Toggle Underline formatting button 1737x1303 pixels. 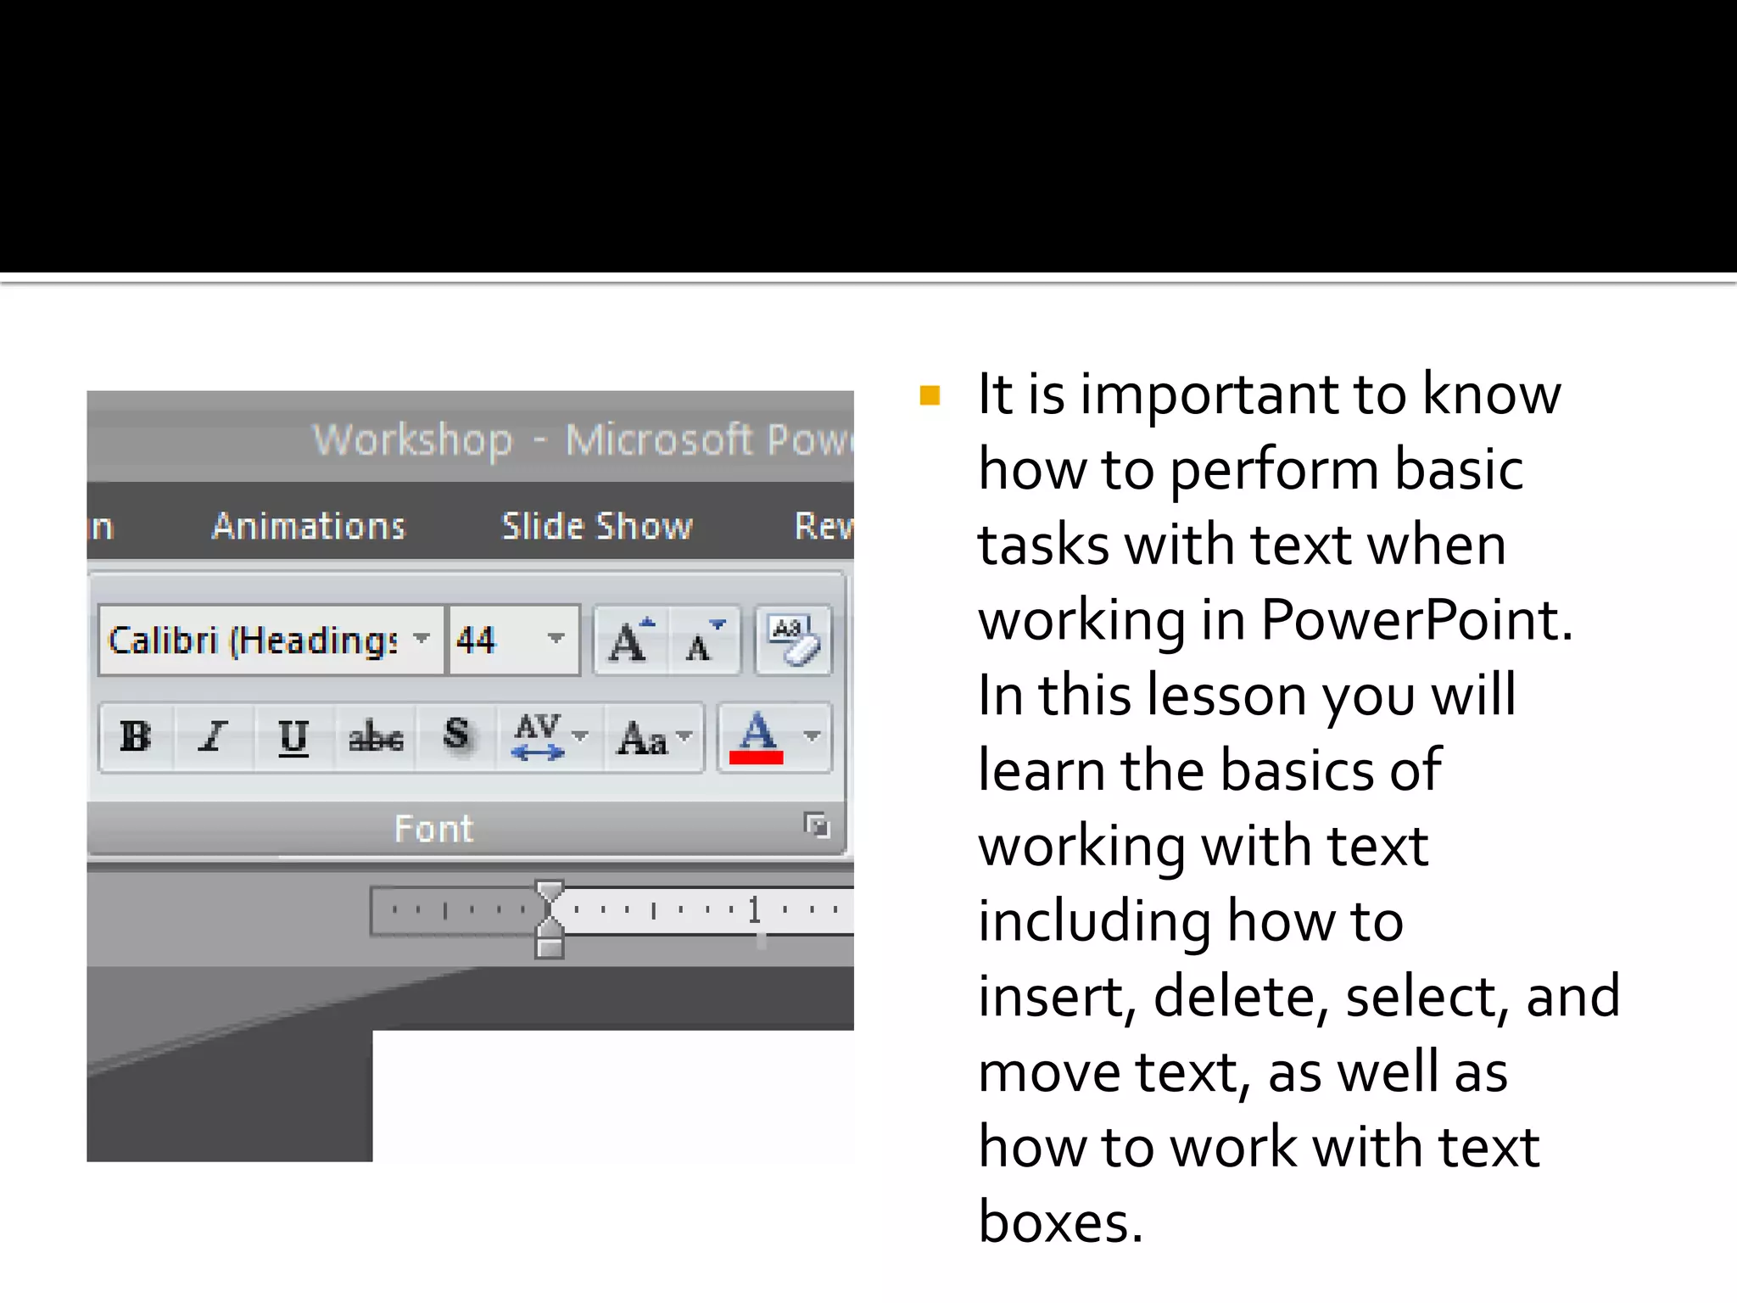point(293,736)
